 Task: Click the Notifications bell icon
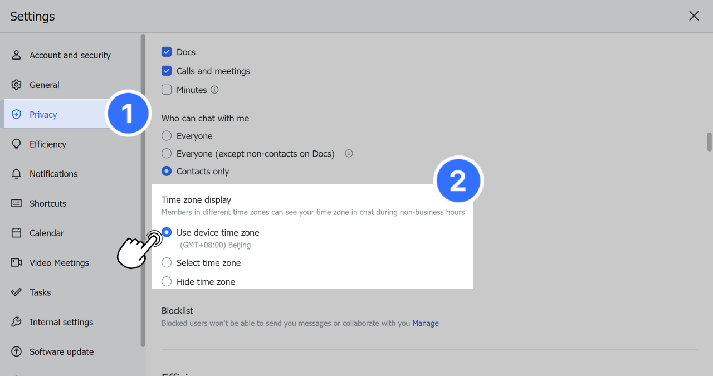point(17,174)
